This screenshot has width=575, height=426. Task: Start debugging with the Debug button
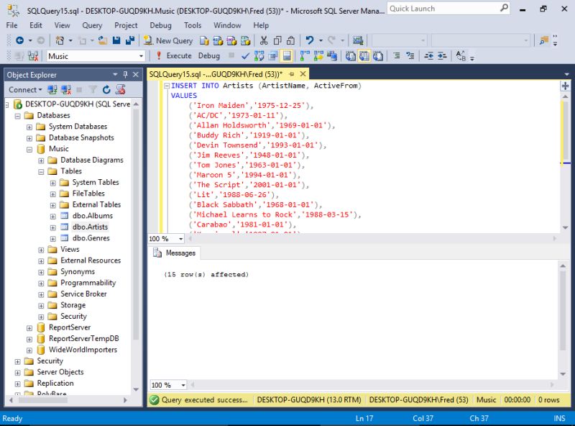click(x=209, y=55)
